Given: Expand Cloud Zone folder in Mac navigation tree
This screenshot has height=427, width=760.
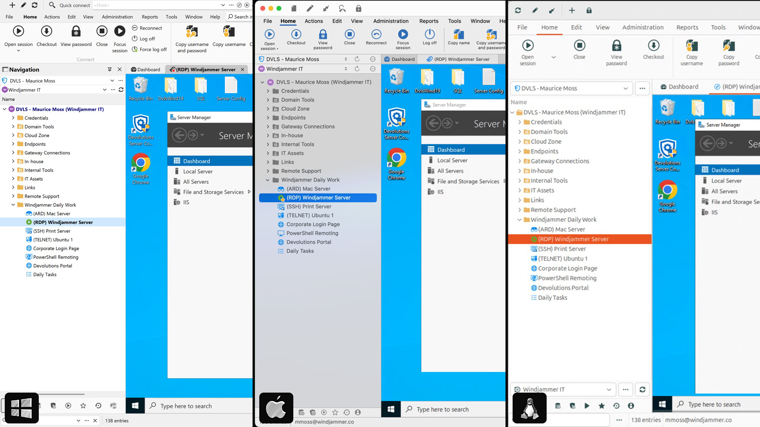Looking at the screenshot, I should coord(268,109).
